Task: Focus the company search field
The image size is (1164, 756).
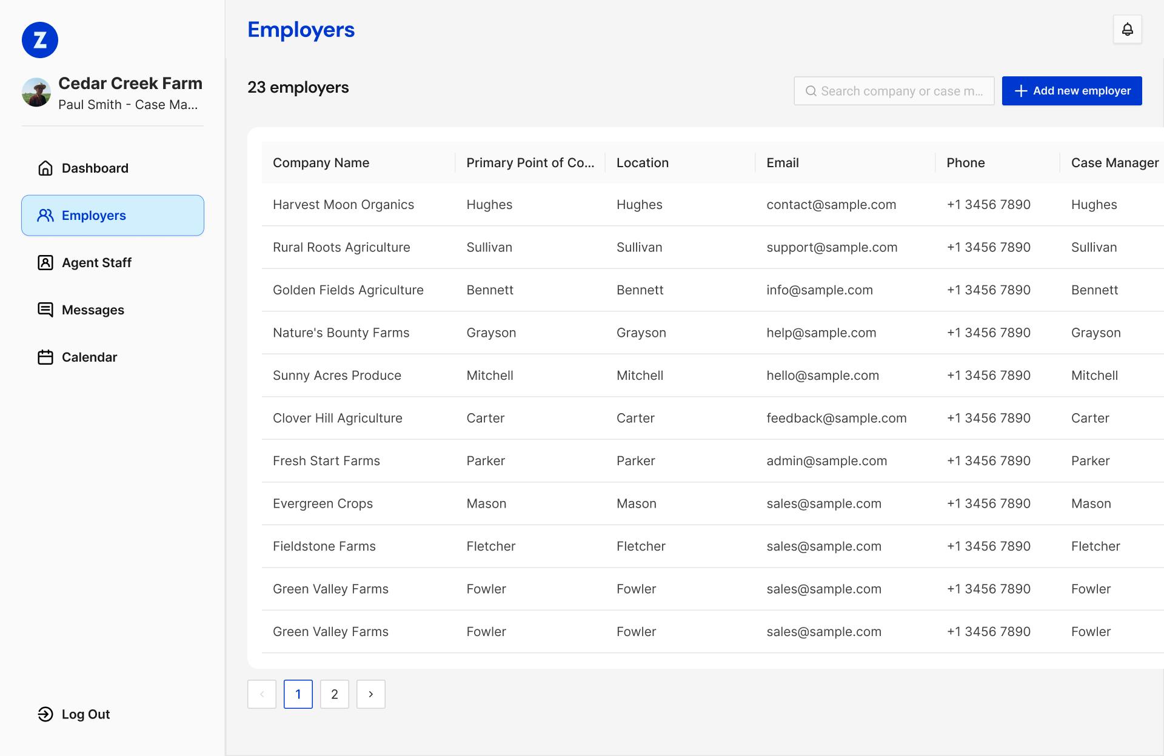Action: pos(901,91)
